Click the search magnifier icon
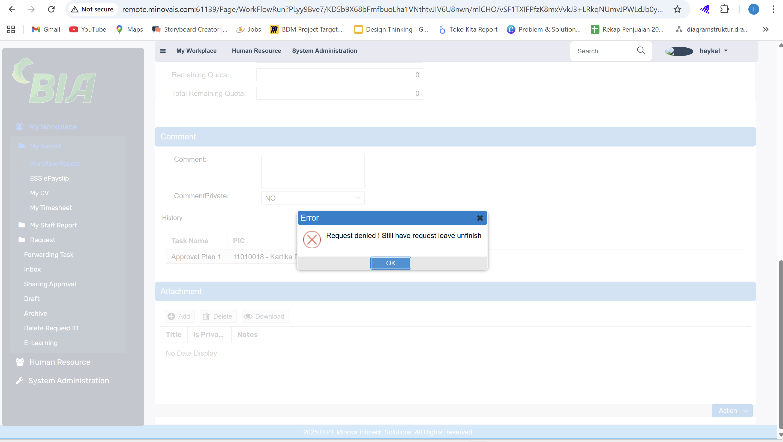 click(x=641, y=50)
